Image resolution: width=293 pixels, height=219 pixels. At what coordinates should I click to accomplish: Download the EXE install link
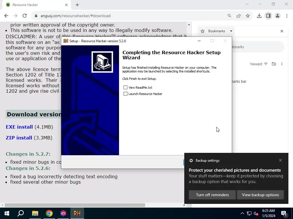19,127
